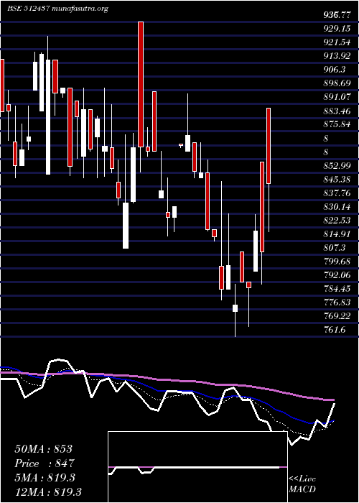359x503 pixels.
Task: Click the 913.92 price level label
Action: tap(337, 57)
